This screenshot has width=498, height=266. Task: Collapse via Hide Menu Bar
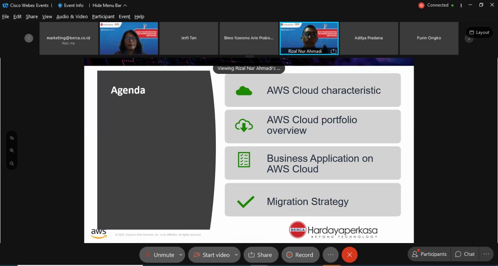pos(110,5)
